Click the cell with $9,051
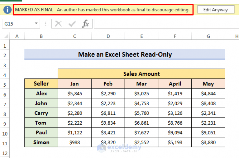Screen dimensions: 239x158 [208, 132]
